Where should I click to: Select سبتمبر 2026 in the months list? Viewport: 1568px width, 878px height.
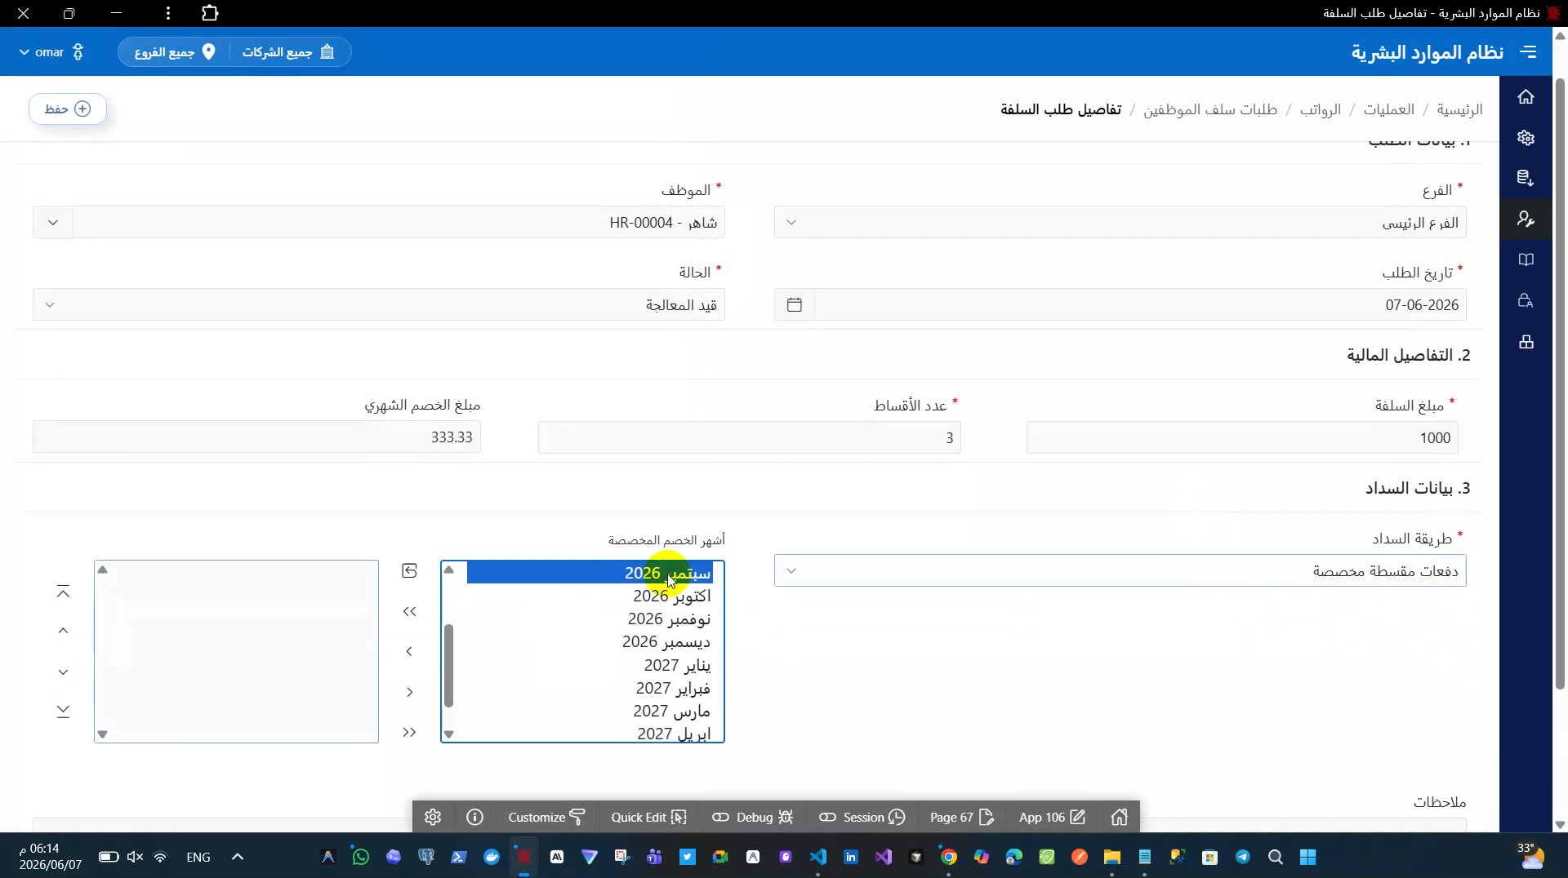pyautogui.click(x=590, y=573)
